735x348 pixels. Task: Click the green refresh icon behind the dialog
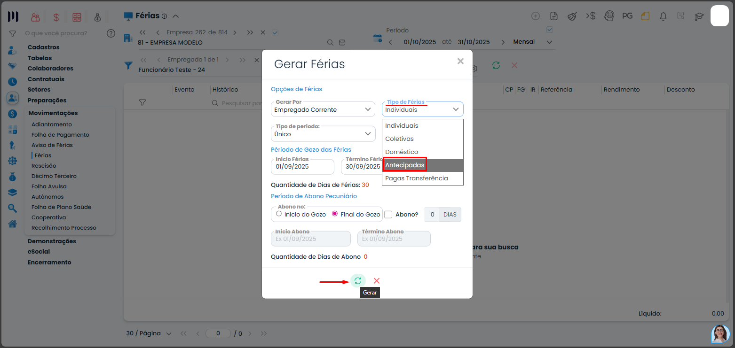[x=496, y=65]
